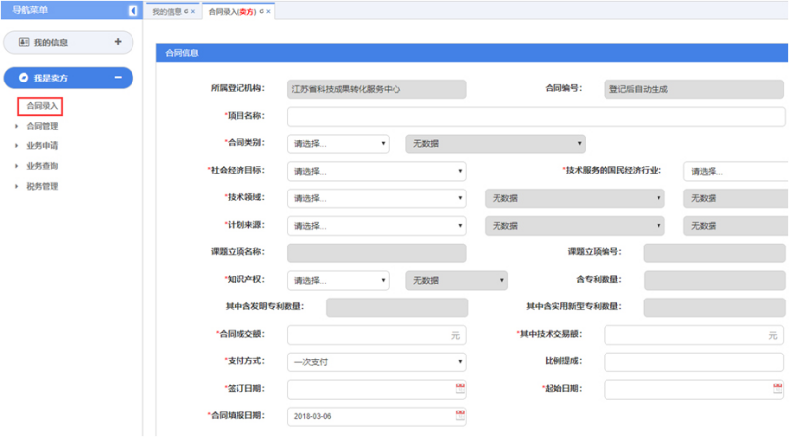
Task: Collapse the 导航菜单 sidebar with arrow icon
Action: click(132, 11)
